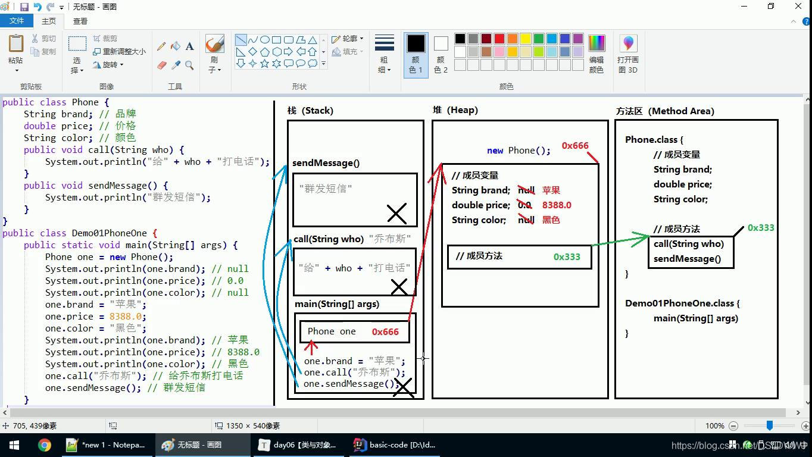This screenshot has width=812, height=457.
Task: Select the Color picker eyedropper tool
Action: click(x=176, y=65)
